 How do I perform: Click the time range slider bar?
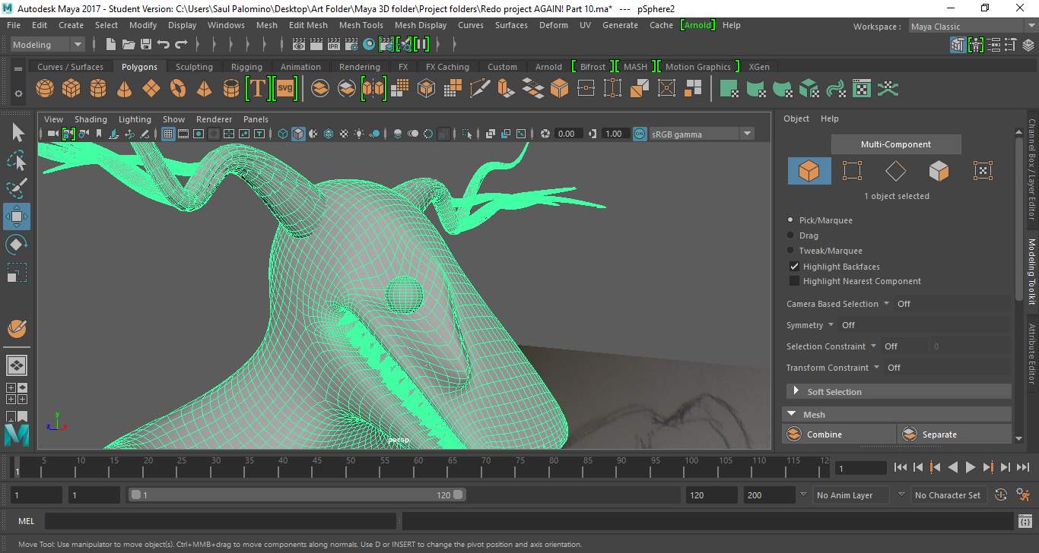coord(297,495)
